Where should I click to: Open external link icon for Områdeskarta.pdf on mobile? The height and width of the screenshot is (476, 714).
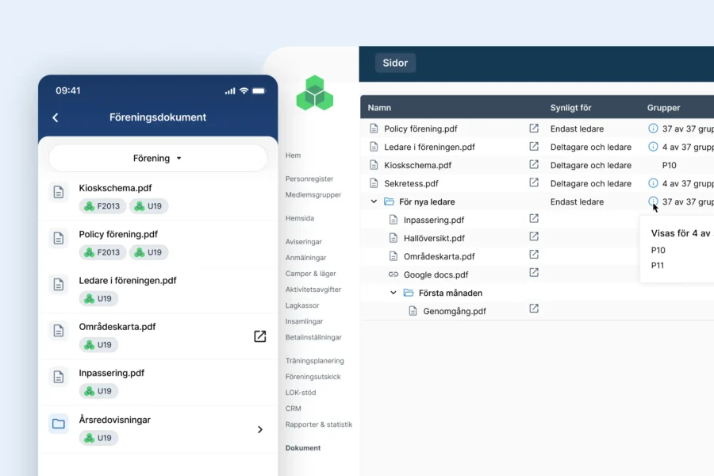coord(259,336)
